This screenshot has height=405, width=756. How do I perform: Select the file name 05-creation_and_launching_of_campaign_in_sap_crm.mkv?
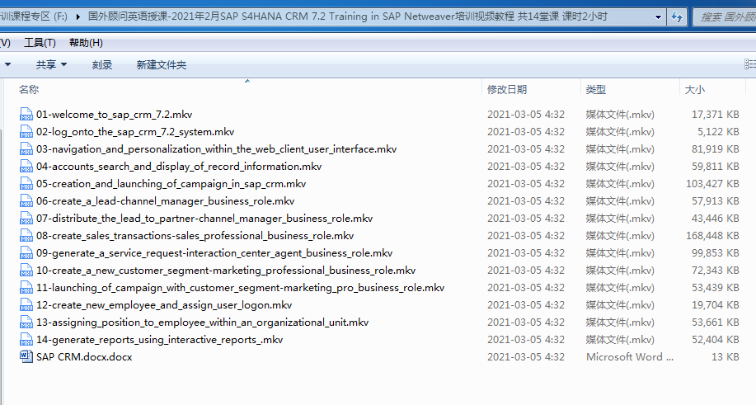tap(171, 184)
